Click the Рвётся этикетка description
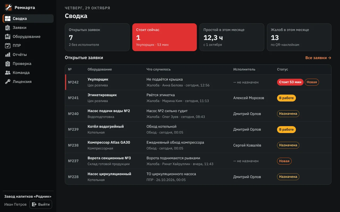340x212 pixels. point(161,95)
